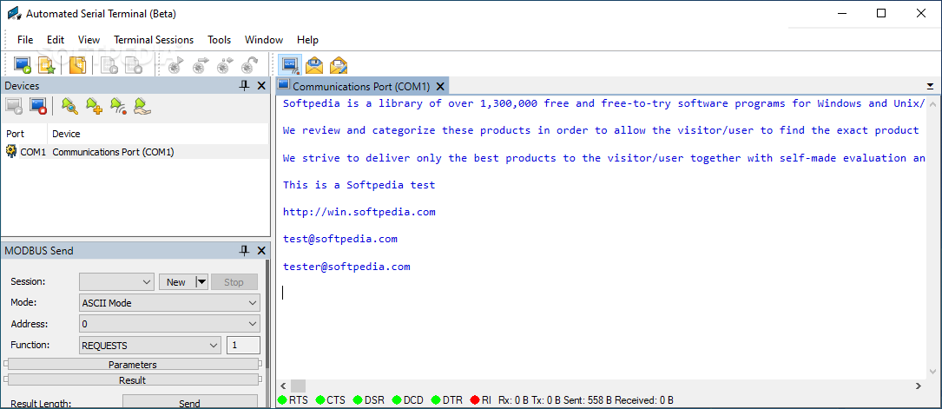The image size is (942, 409).
Task: Select the Communications Port (COM1) device row
Action: [135, 152]
